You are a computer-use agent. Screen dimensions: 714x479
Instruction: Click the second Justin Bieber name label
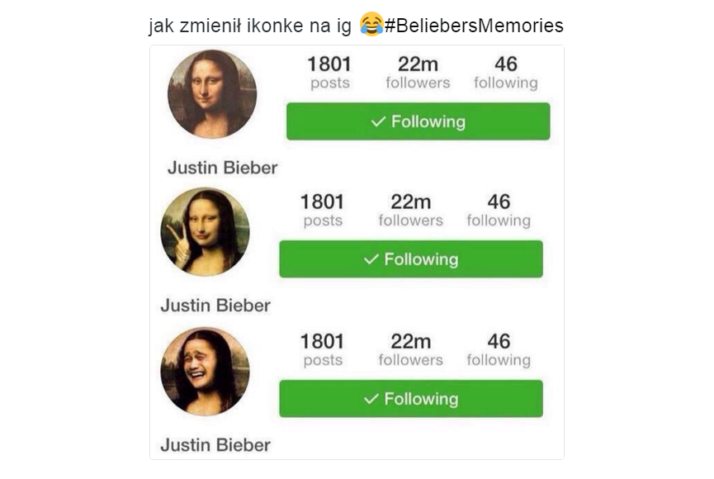pos(215,306)
